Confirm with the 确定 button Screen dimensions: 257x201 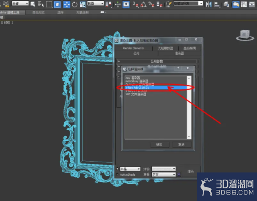pos(159,145)
